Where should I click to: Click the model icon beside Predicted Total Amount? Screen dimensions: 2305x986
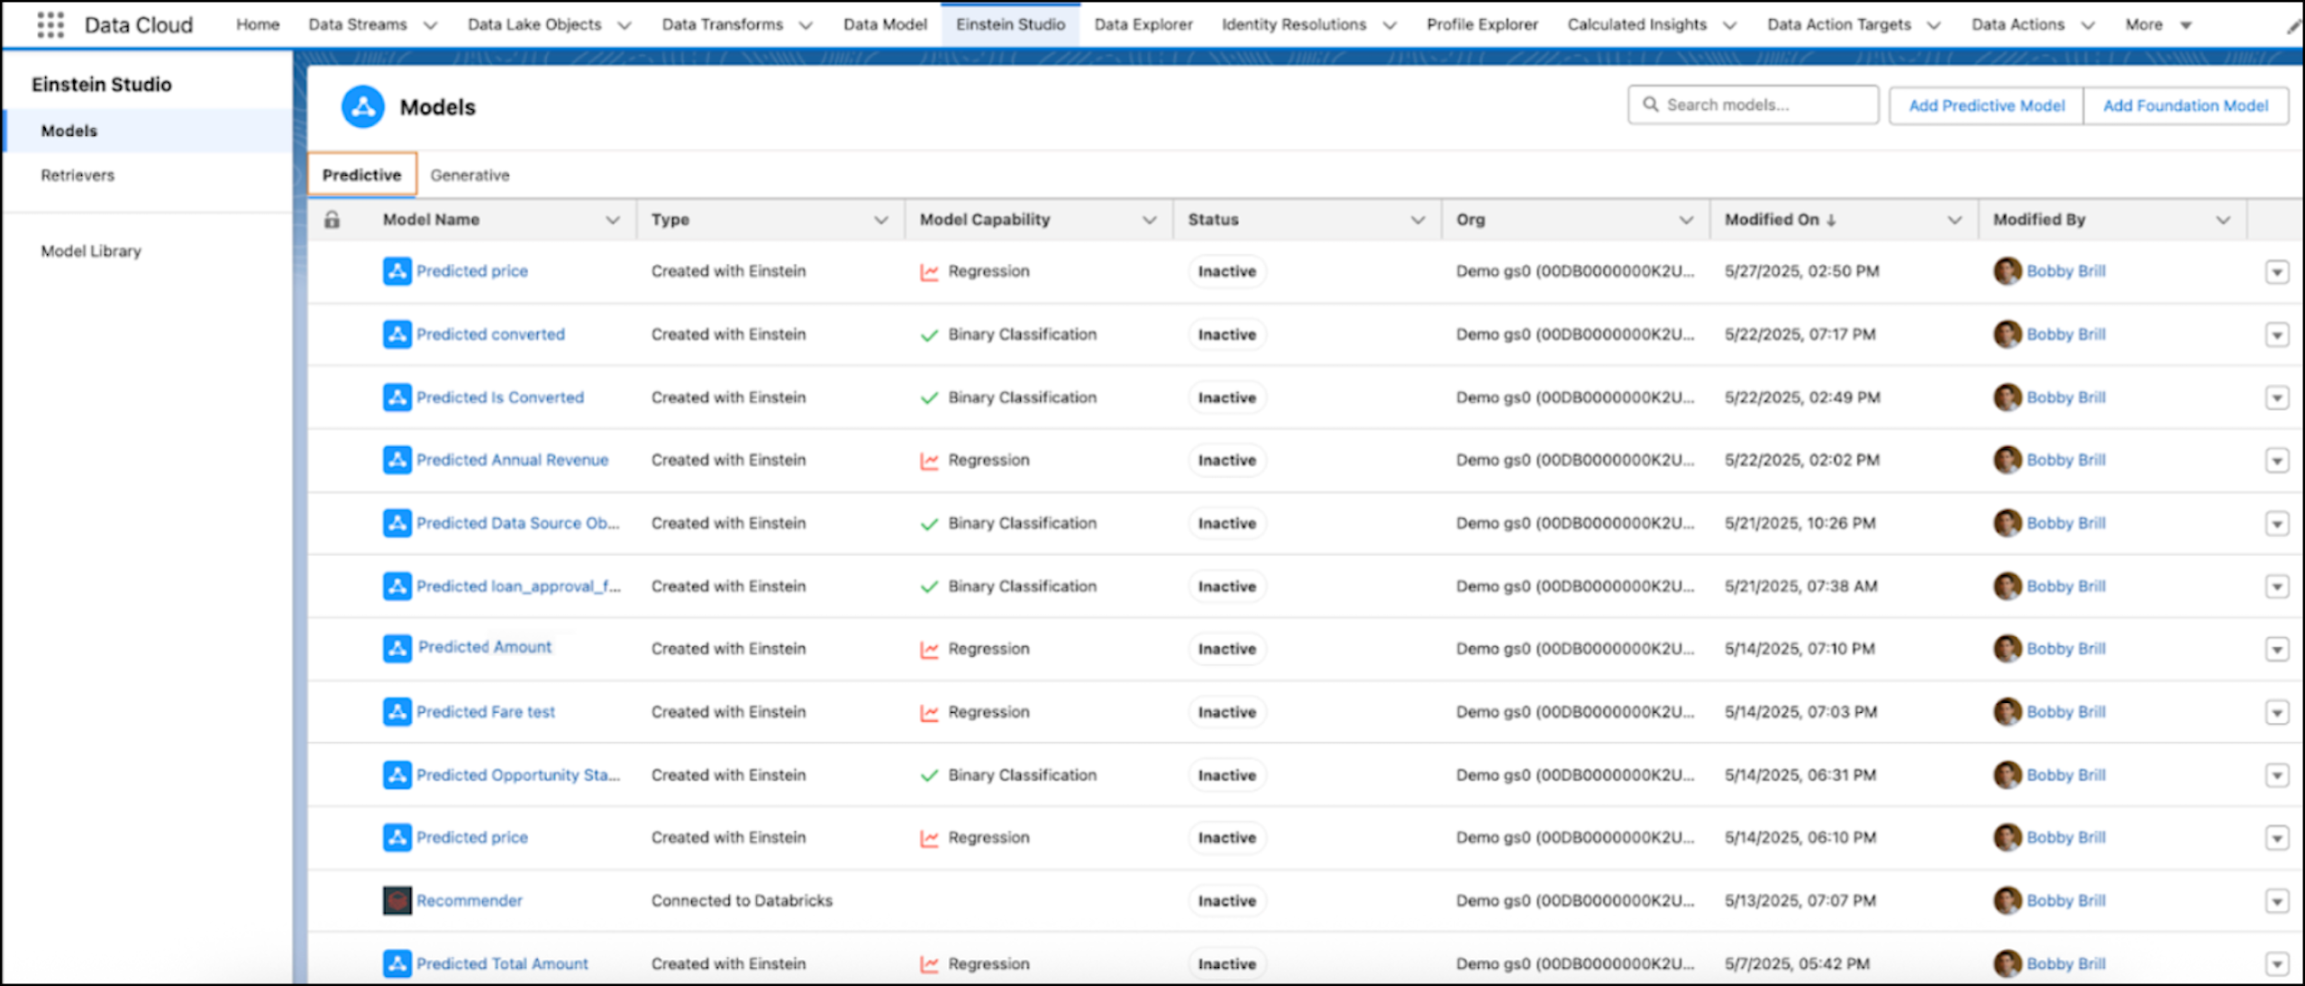pyautogui.click(x=396, y=963)
